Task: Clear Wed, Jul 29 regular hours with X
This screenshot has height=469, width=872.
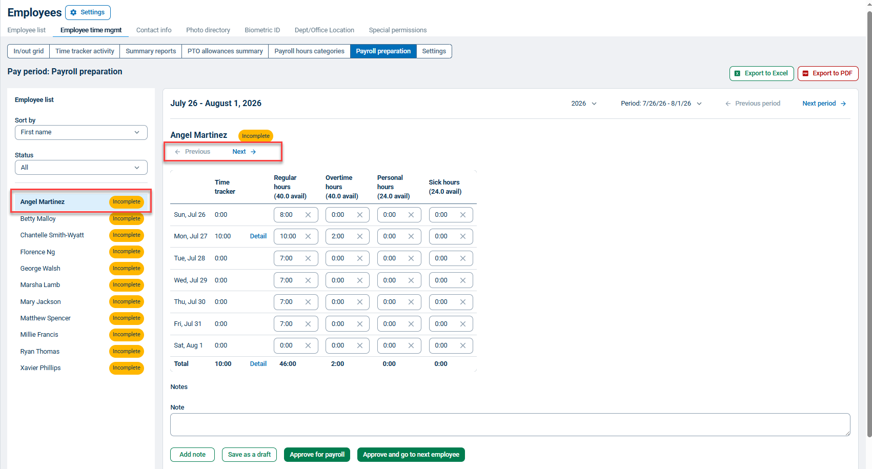Action: coord(308,280)
